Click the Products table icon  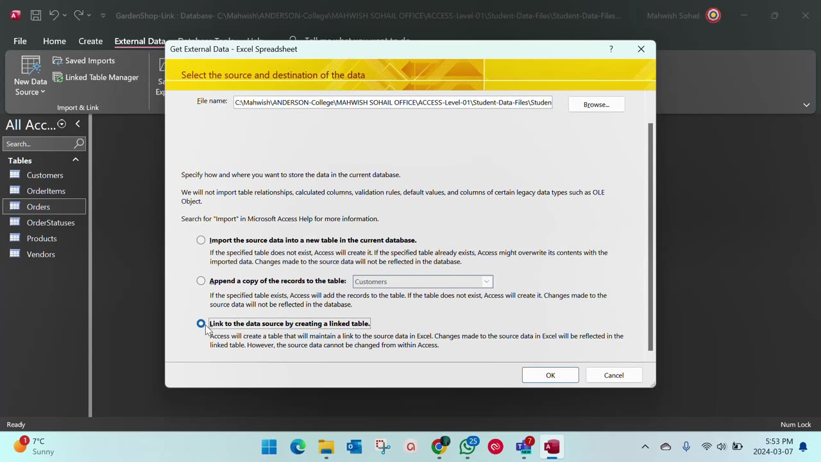(15, 238)
